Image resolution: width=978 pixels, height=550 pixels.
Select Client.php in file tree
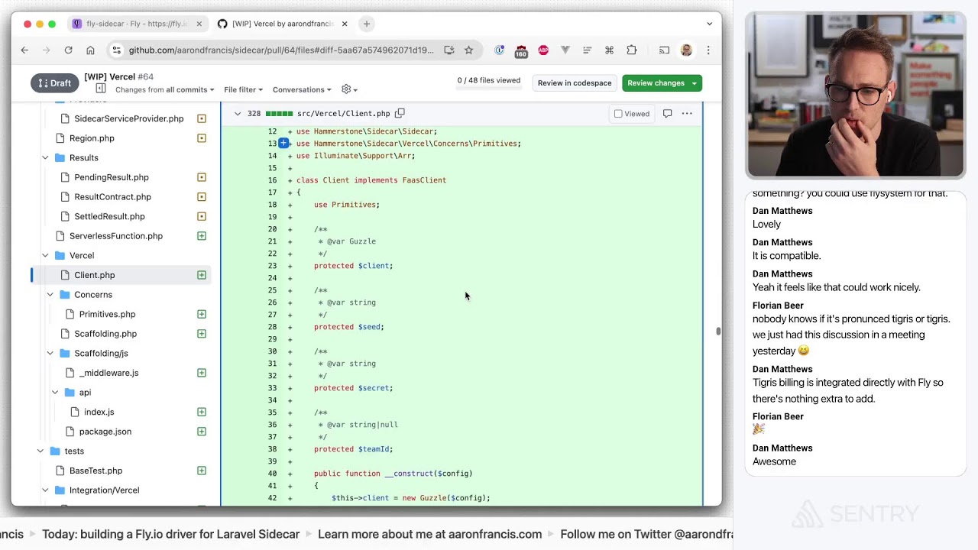[95, 275]
